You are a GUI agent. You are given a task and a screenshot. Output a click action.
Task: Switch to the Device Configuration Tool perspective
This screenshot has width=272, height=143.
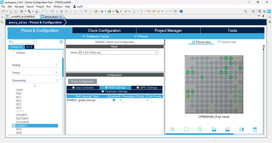(269, 11)
